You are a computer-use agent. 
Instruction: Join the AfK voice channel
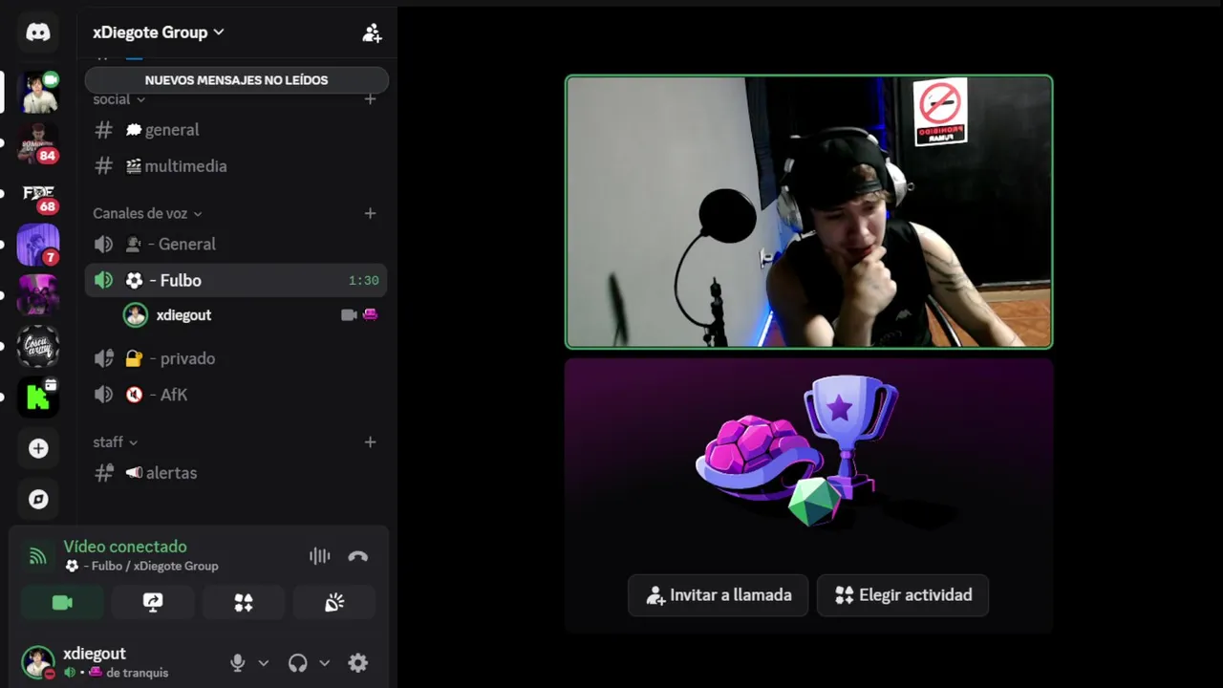[236, 395]
